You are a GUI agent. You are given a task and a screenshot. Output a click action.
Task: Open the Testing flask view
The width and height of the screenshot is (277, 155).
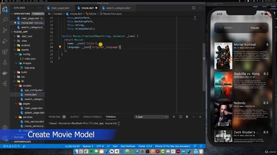pos(5,62)
